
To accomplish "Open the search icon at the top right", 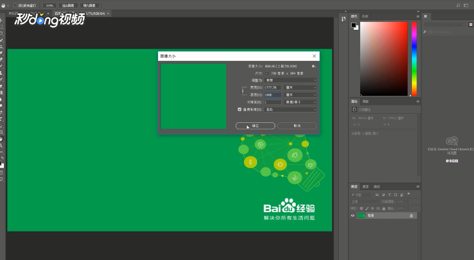I will click(458, 5).
